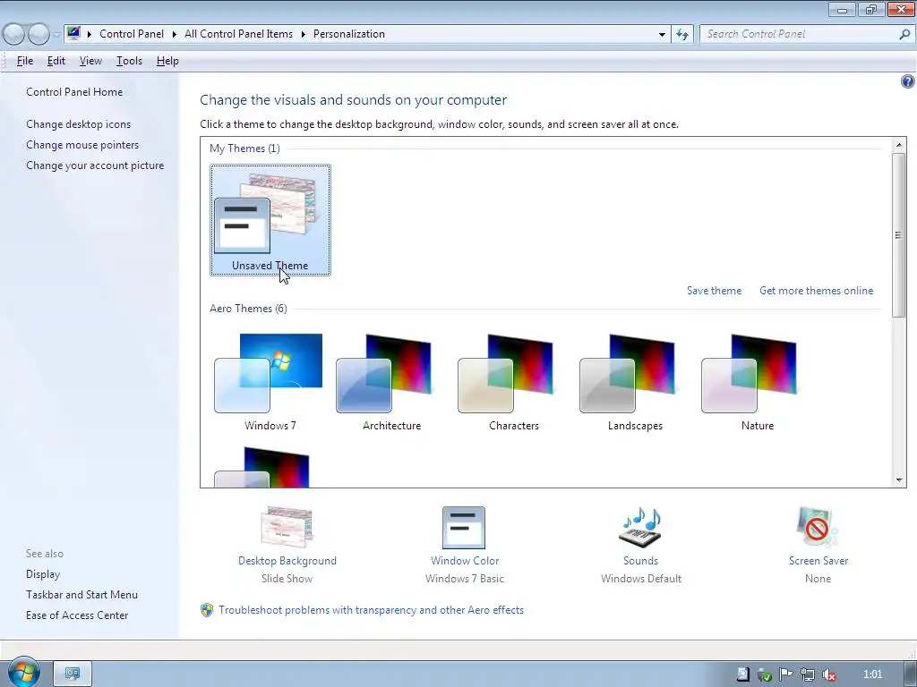Screen dimensions: 917x687
Task: Open the Screen Saver settings icon
Action: coord(818,527)
